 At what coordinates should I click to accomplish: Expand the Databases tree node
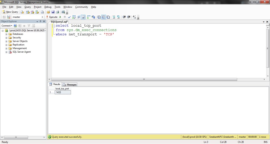pyautogui.click(x=6, y=34)
